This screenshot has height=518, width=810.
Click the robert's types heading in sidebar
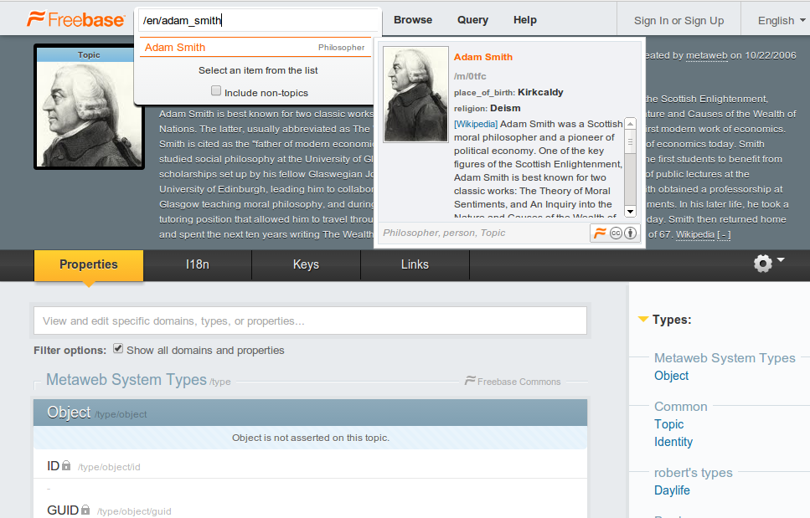click(x=693, y=473)
